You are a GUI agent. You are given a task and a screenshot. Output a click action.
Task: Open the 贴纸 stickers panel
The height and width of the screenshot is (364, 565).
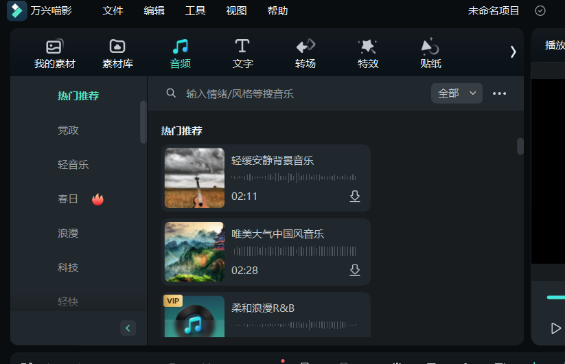430,54
